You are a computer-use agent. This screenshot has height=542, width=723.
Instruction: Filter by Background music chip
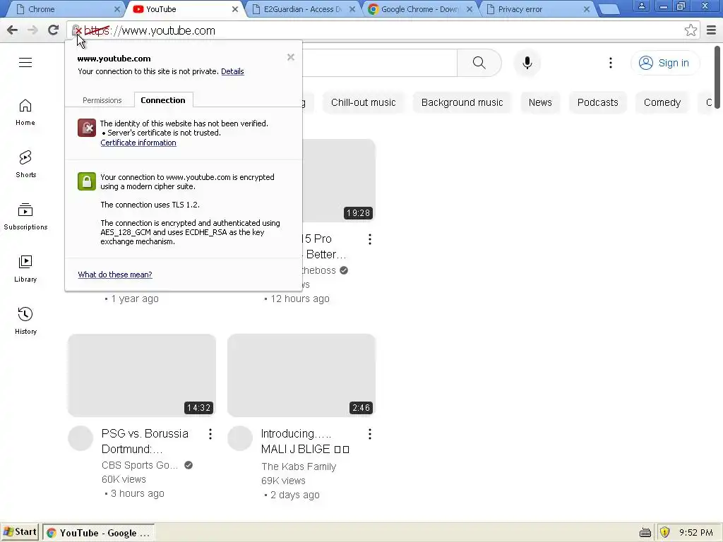(462, 102)
